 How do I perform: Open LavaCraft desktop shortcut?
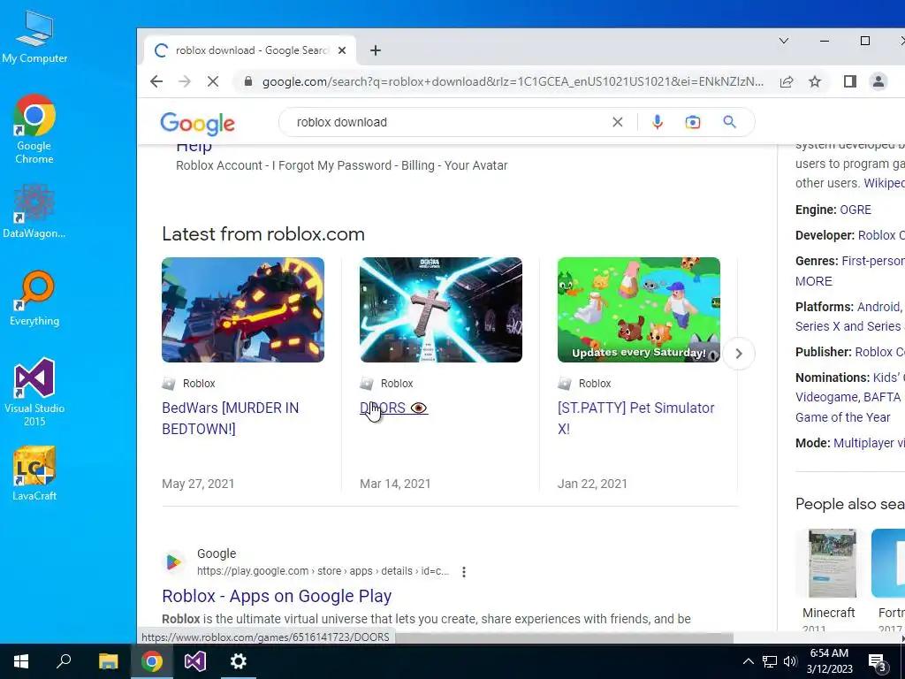[34, 473]
